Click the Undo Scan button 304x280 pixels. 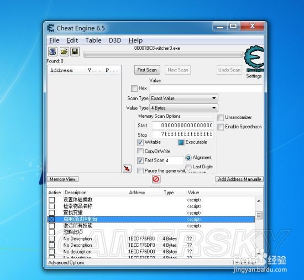tap(229, 70)
